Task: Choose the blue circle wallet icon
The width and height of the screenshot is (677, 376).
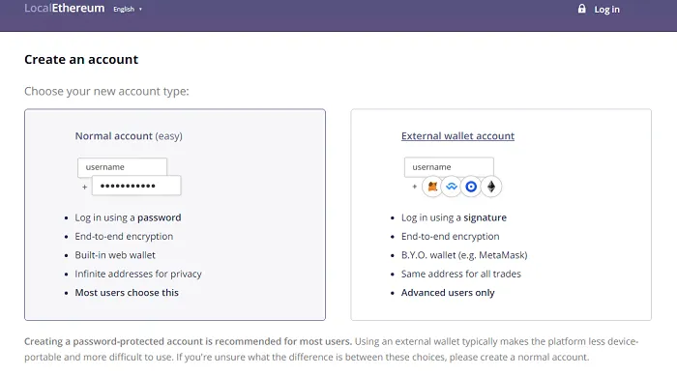Action: click(471, 187)
